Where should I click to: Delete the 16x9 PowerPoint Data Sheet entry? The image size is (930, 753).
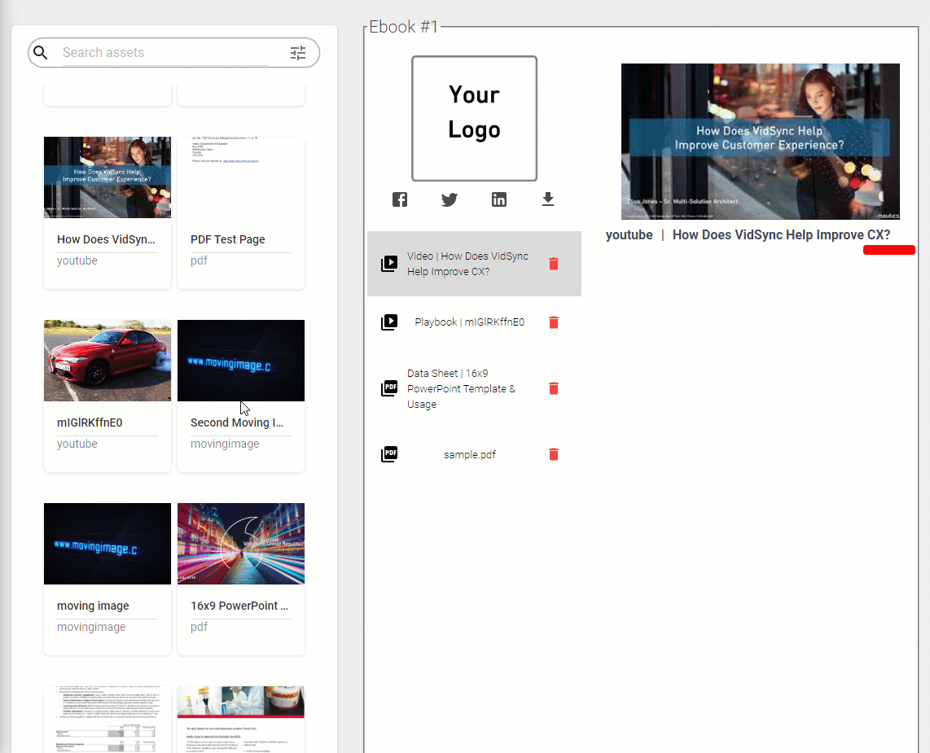coord(554,388)
